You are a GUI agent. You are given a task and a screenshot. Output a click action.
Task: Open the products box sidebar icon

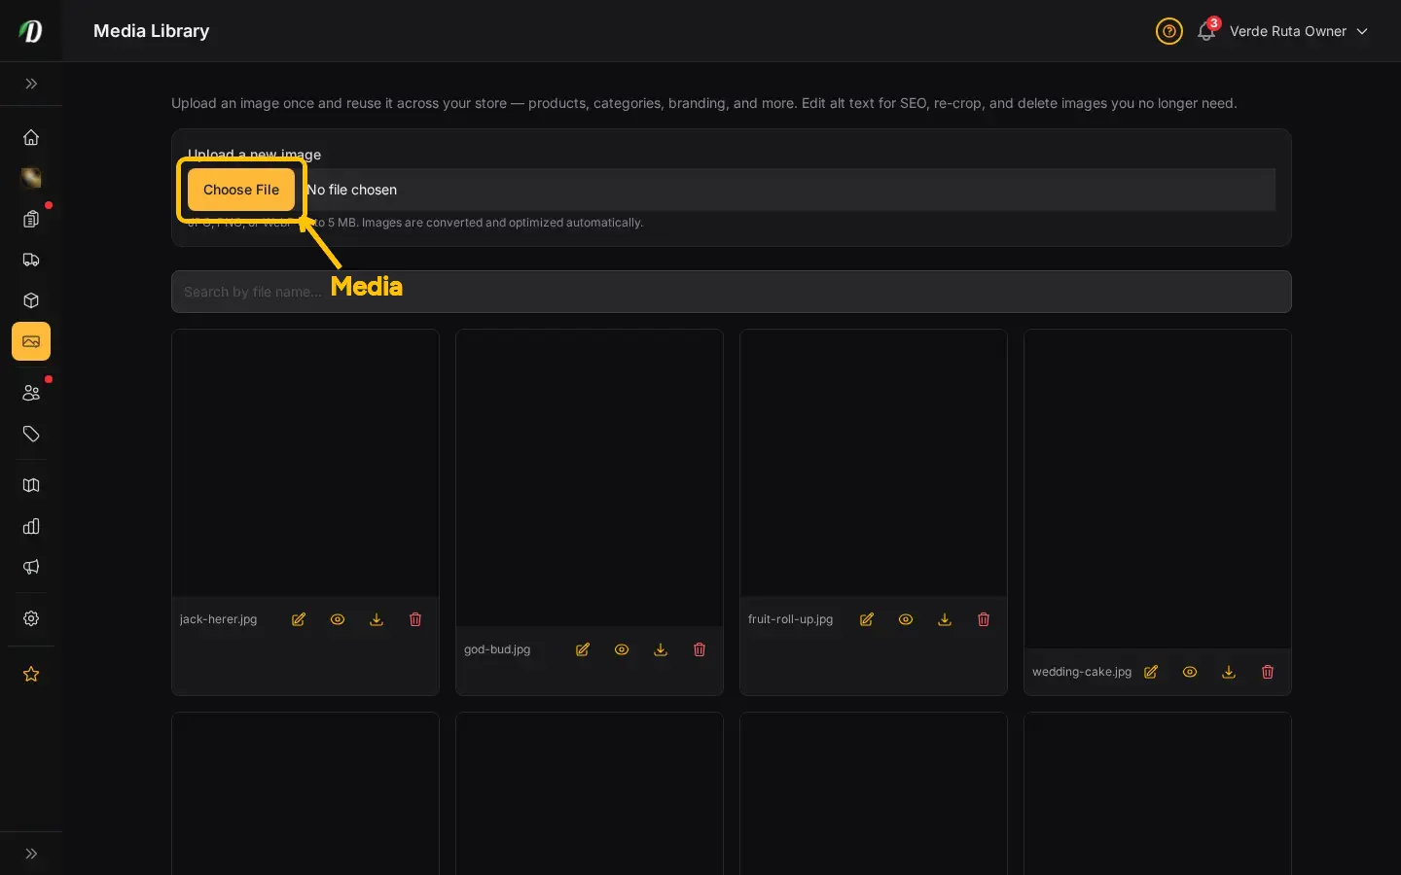coord(31,300)
